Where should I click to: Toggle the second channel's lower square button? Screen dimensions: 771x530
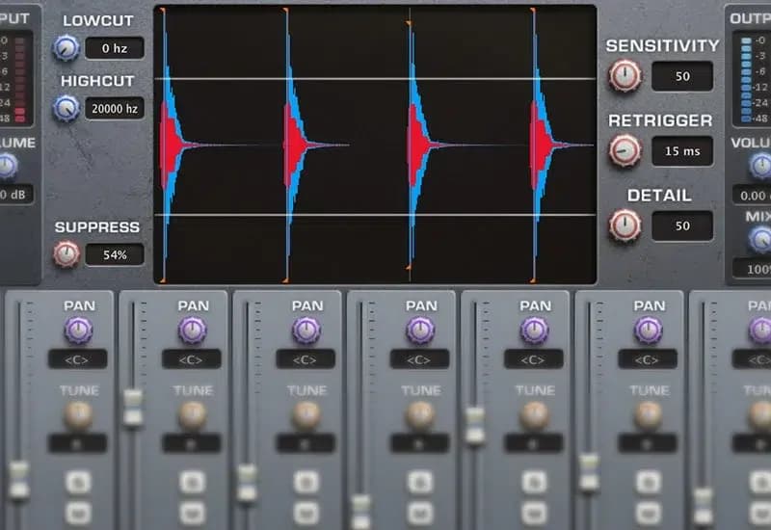pos(193,512)
